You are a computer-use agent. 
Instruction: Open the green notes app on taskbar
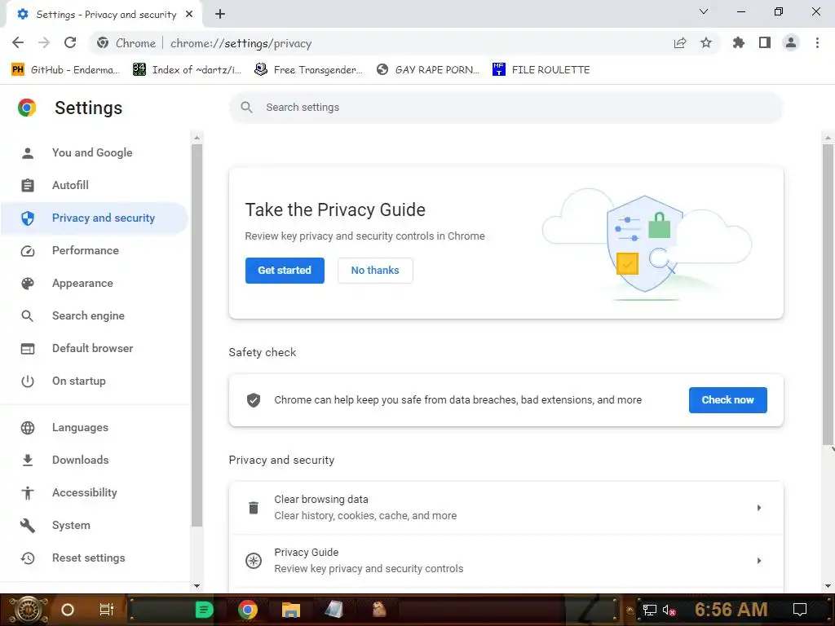click(204, 610)
